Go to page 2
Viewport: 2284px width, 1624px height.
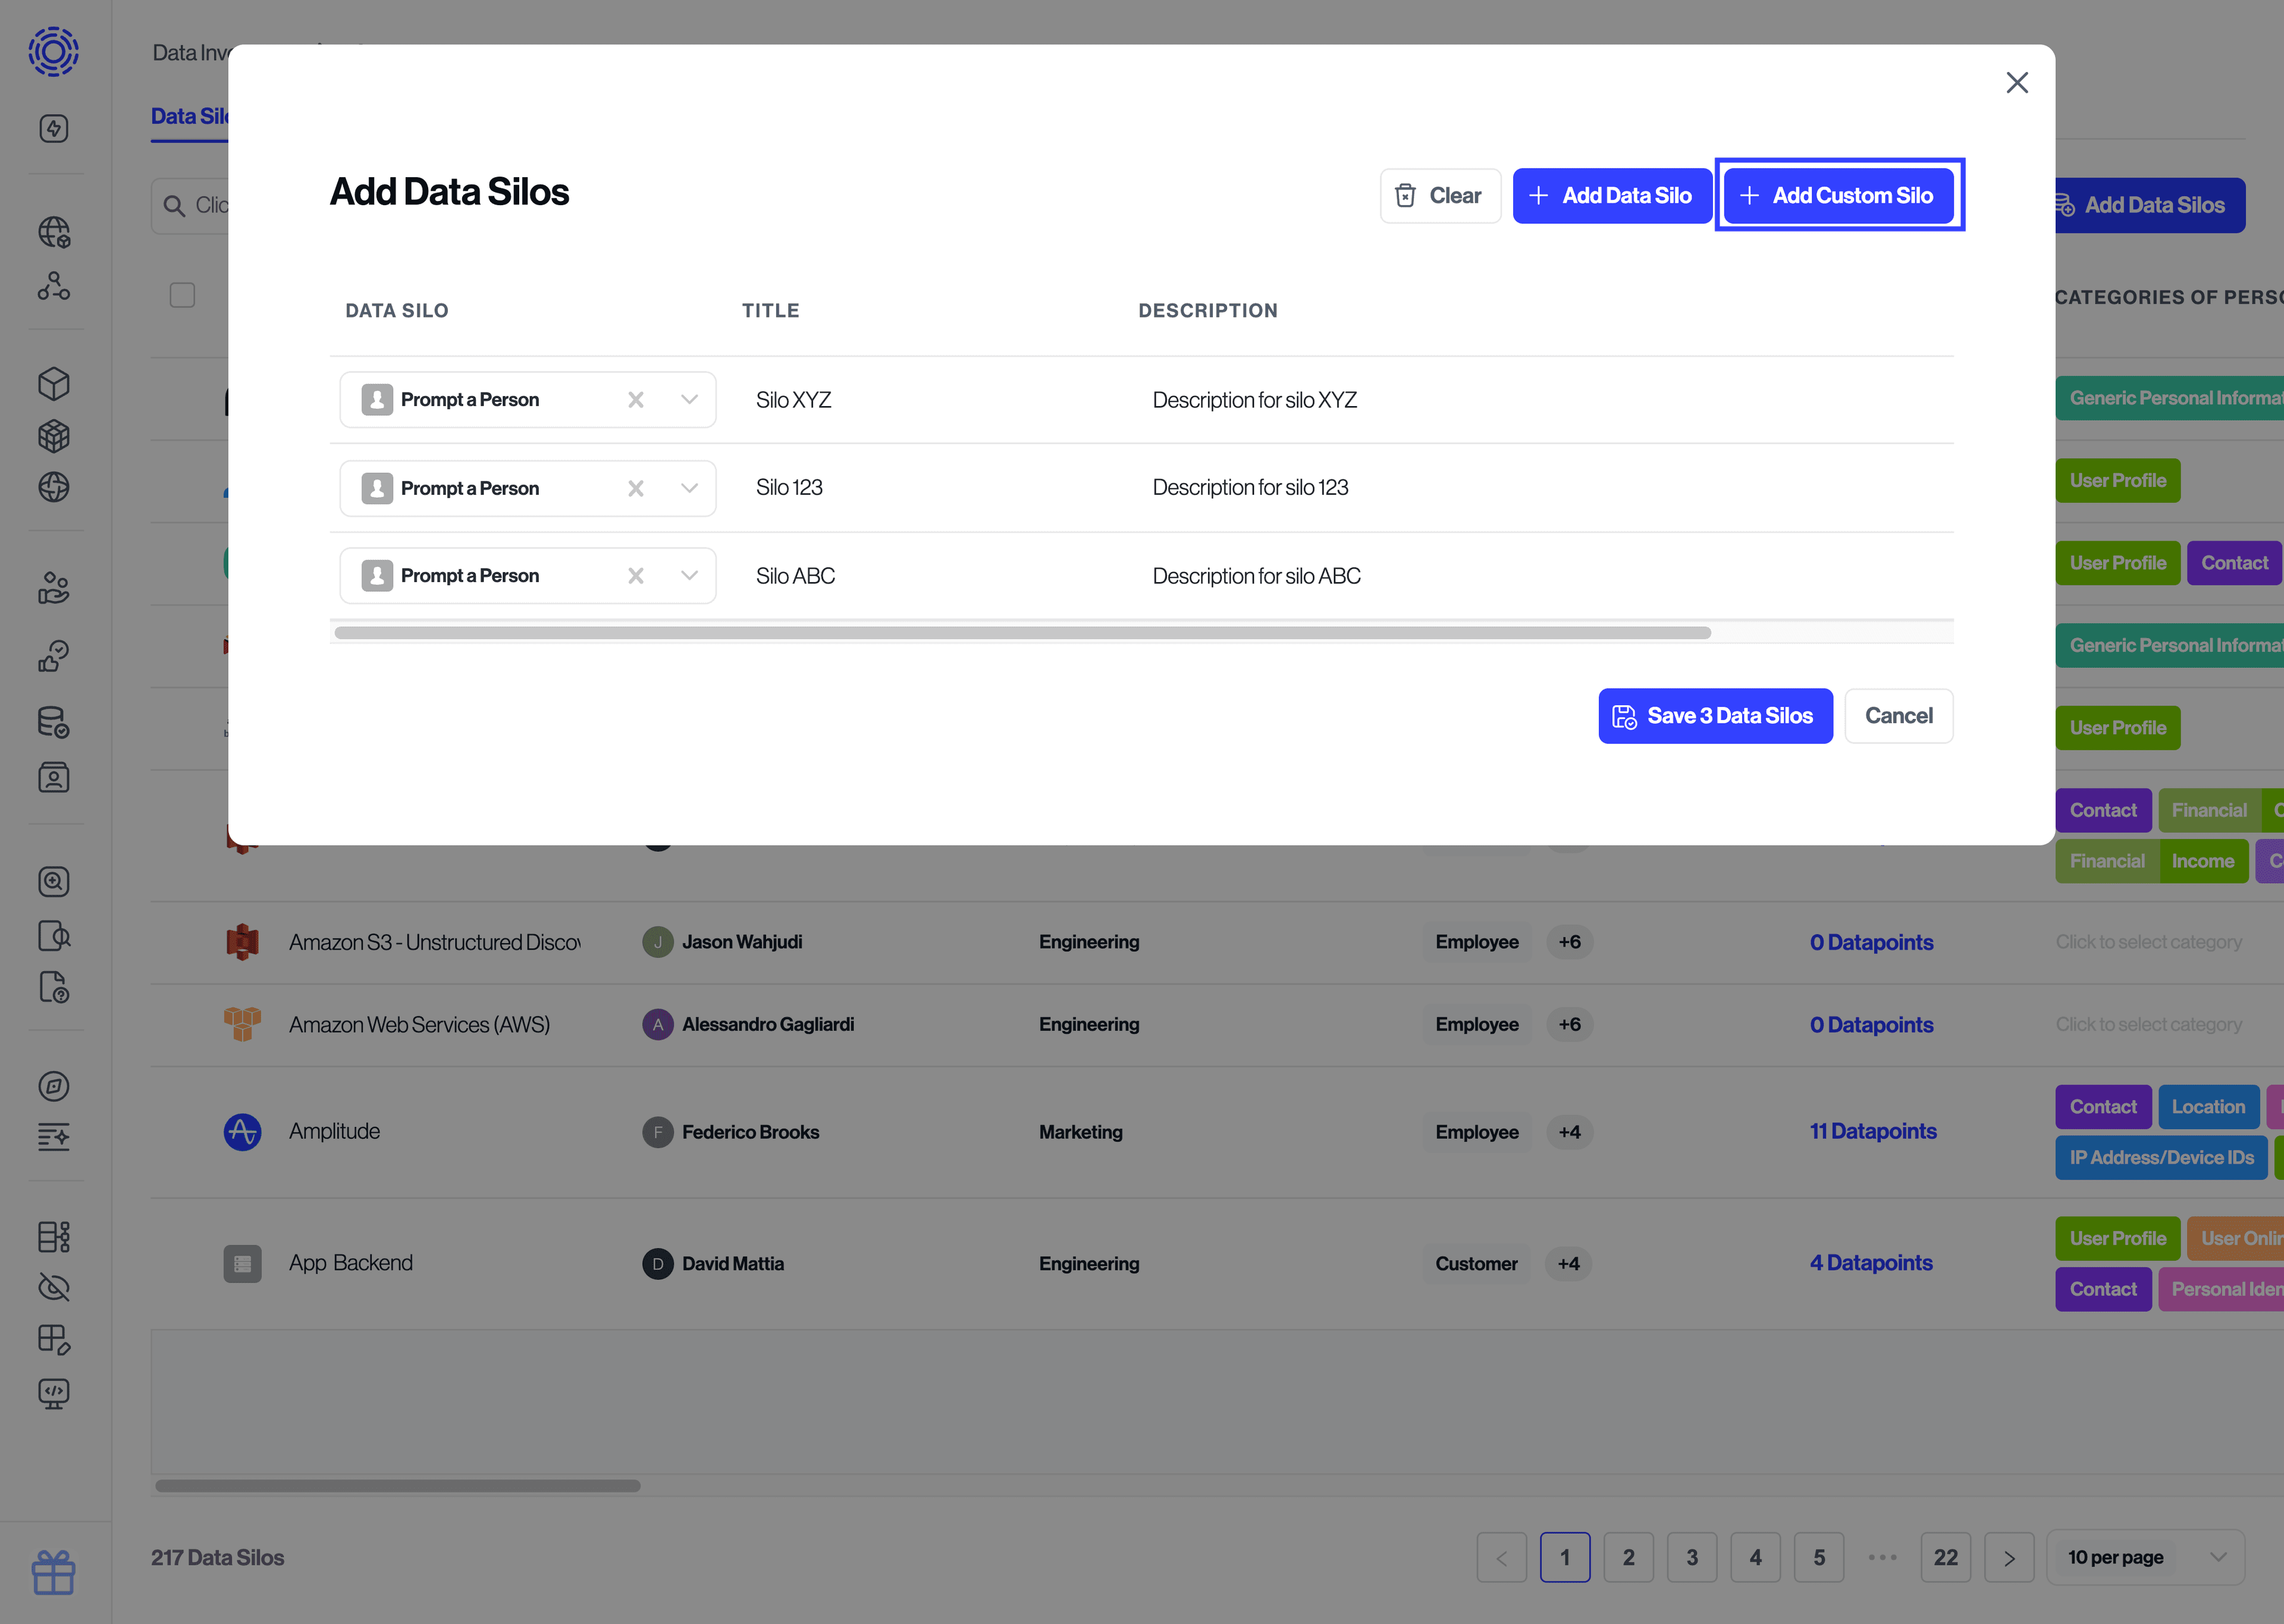coord(1628,1557)
